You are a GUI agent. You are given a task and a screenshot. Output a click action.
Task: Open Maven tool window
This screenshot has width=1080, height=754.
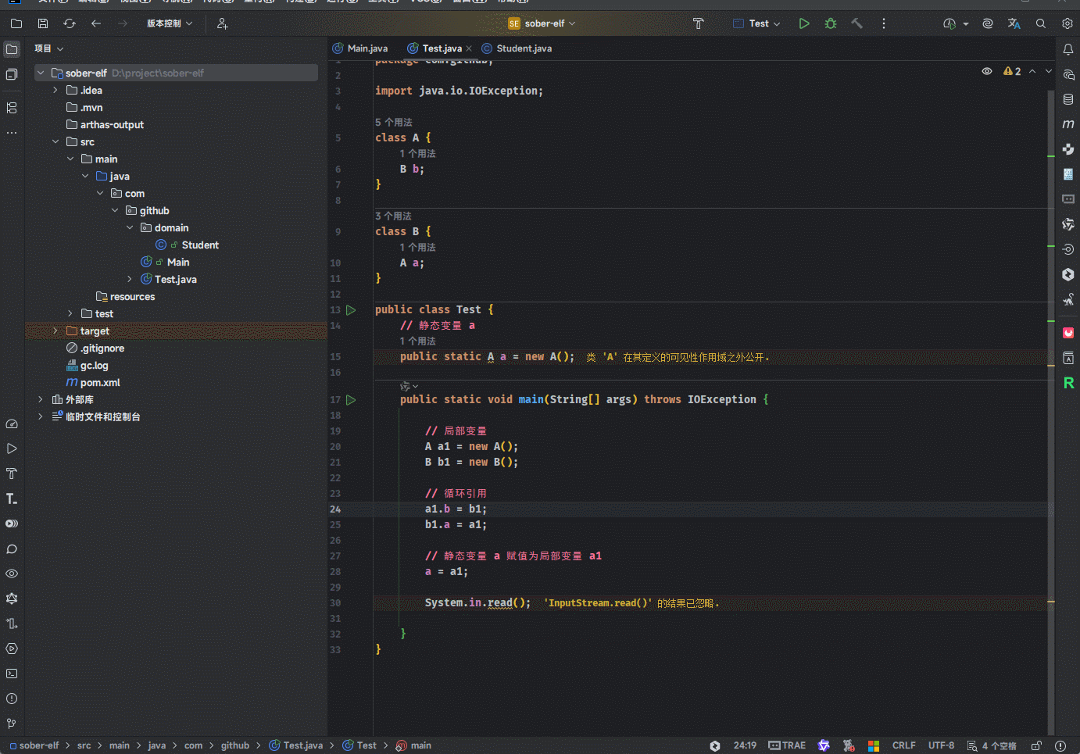(x=1067, y=124)
